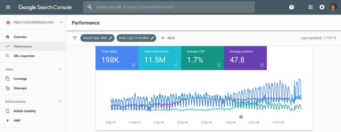Click the Sitemaps tree icon
Screen dimensions: 341x132
click(x=8, y=88)
